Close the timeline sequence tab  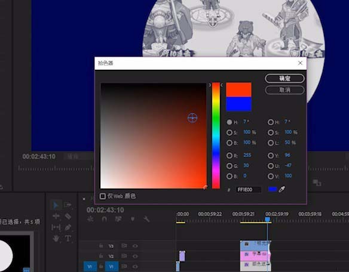84,199
